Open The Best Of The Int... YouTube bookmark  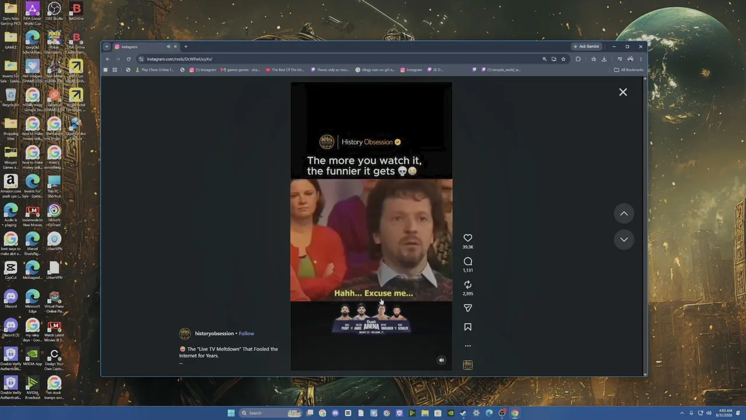285,70
